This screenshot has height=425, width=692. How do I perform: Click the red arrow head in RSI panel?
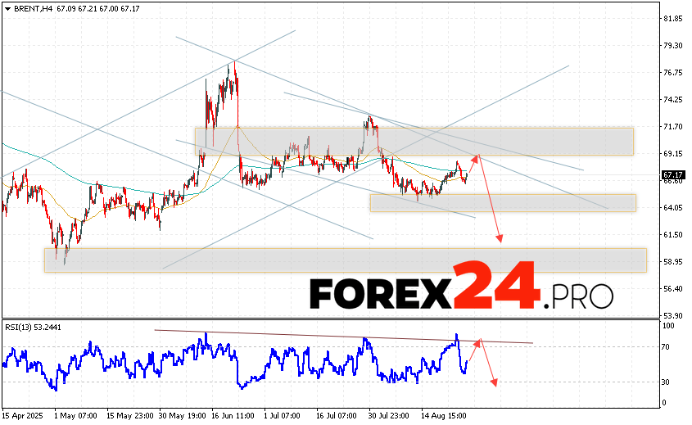494,383
